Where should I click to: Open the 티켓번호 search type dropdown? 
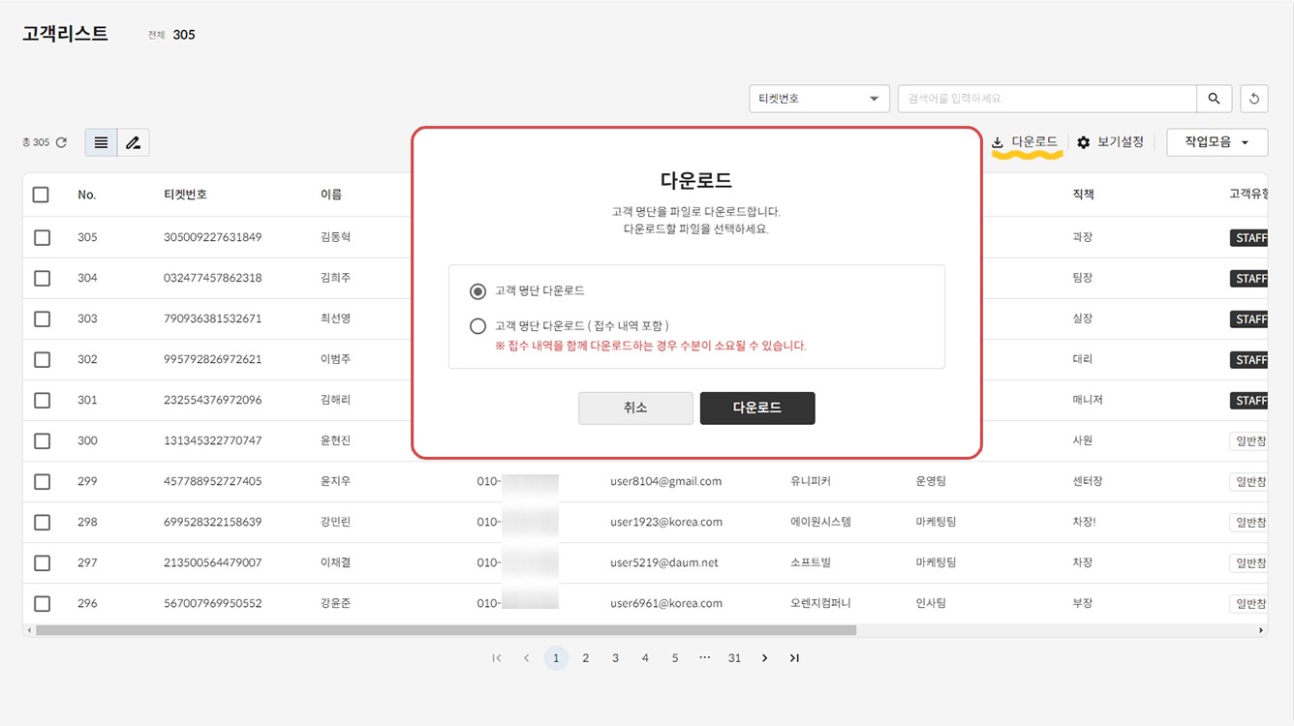coord(818,99)
